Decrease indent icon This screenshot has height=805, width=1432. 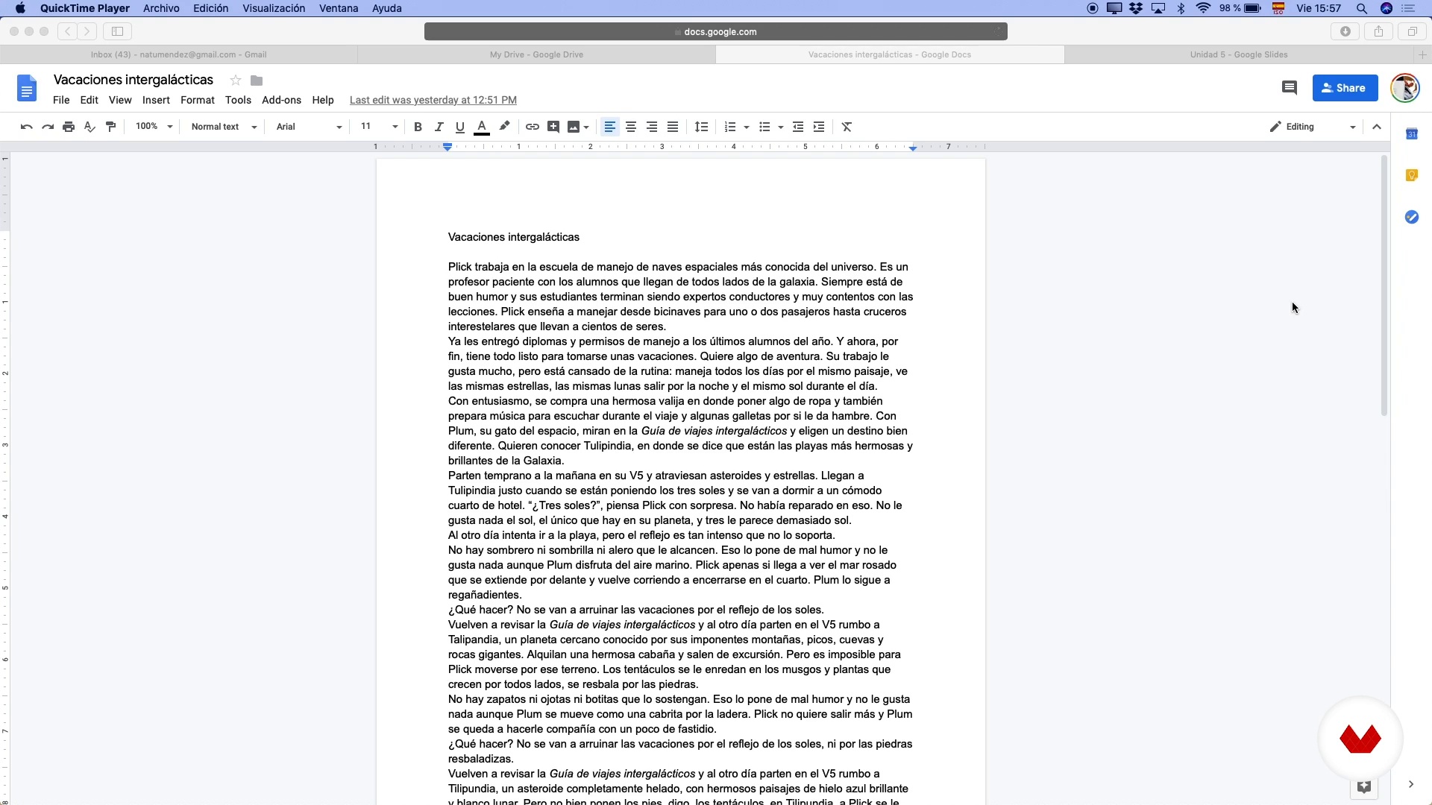click(x=798, y=127)
